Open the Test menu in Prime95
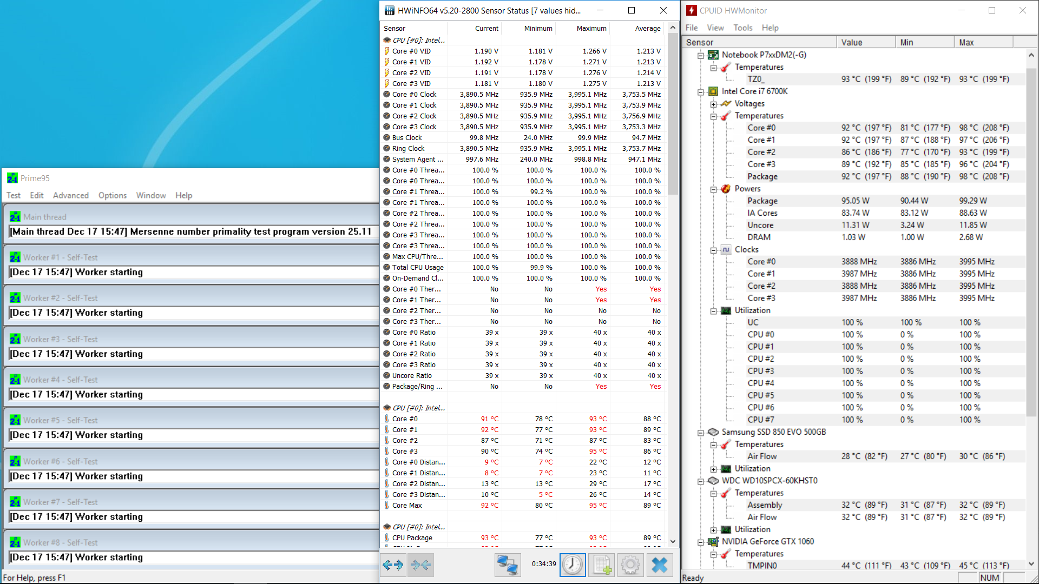This screenshot has width=1039, height=584. pos(14,195)
